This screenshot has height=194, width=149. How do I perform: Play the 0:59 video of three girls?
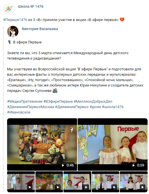pos(112,144)
